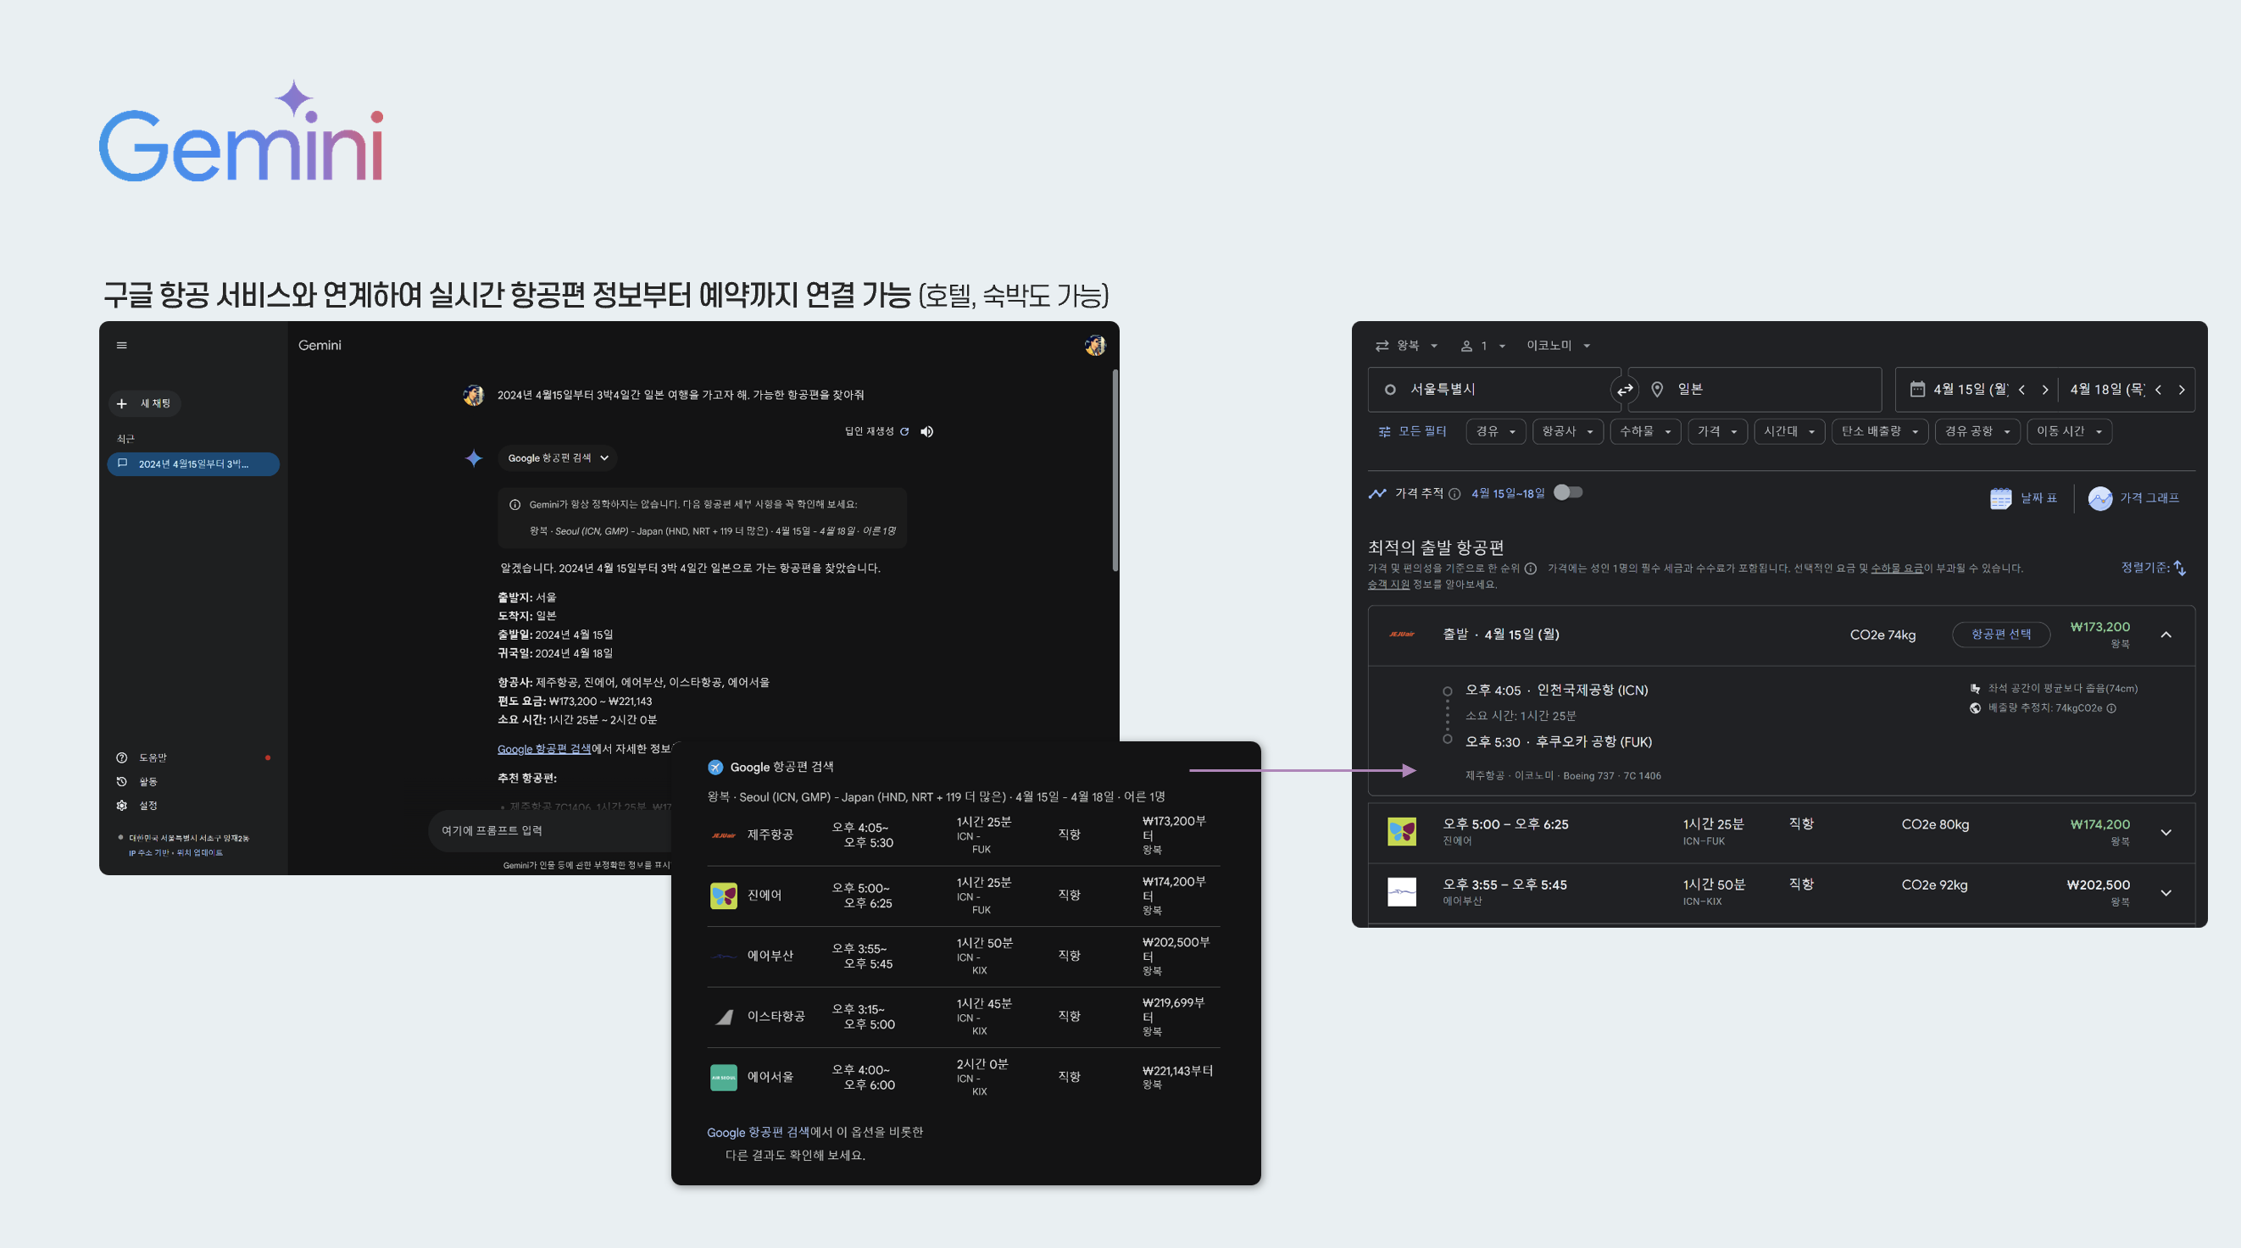Click the 위치 업데이트 link
2241x1248 pixels.
[199, 853]
